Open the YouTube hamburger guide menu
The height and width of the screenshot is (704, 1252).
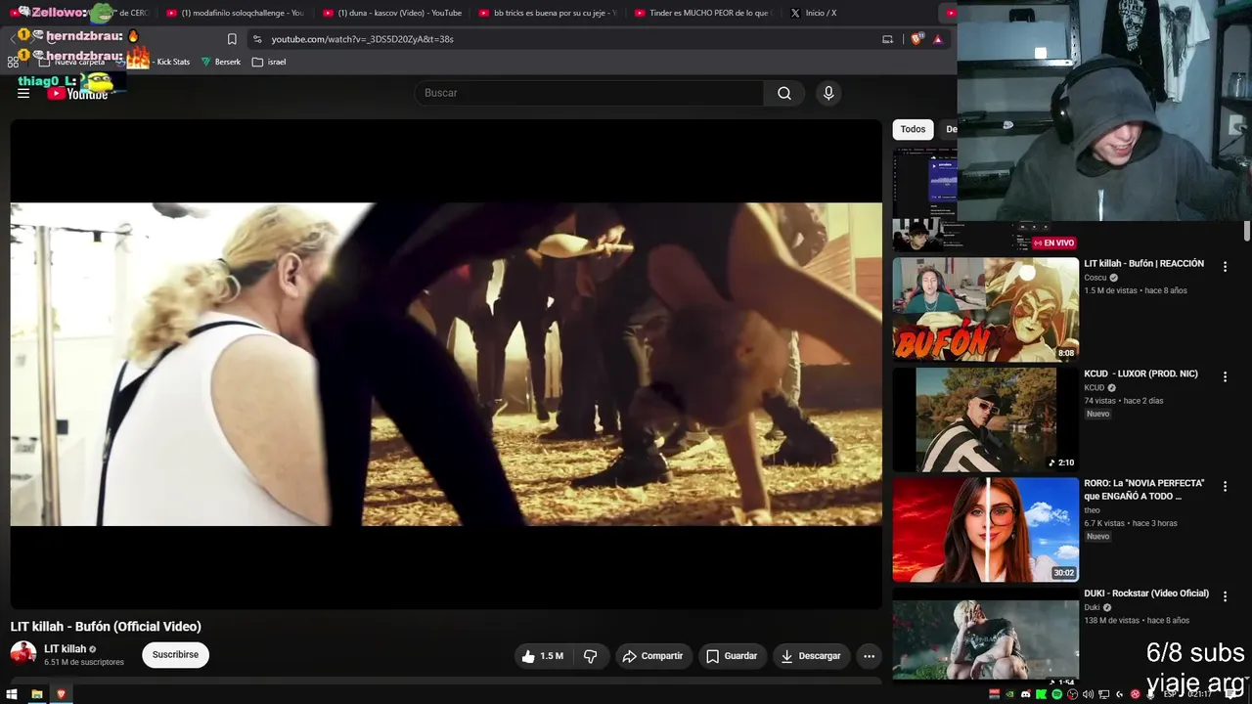pyautogui.click(x=23, y=93)
